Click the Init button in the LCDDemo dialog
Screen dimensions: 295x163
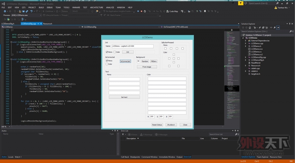[x=128, y=52]
